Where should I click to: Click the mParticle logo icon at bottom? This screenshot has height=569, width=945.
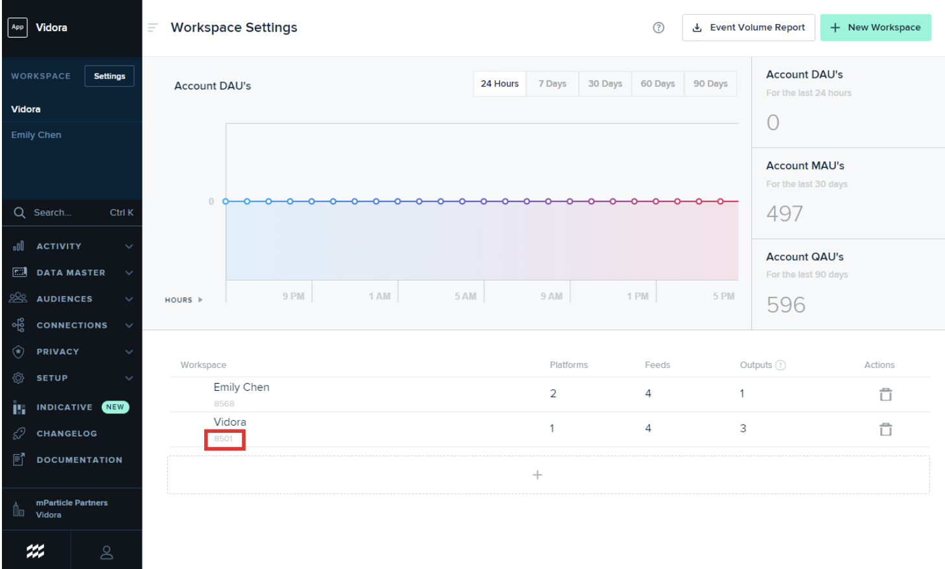36,551
